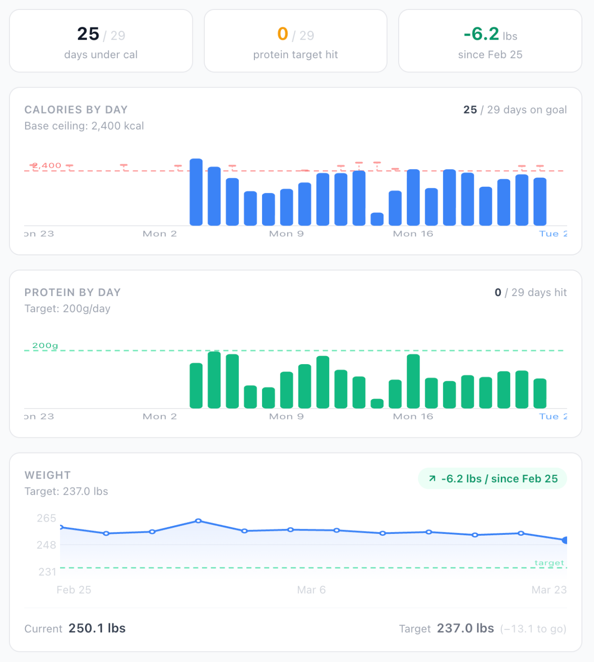
Task: Select the peak data point on the weight line
Action: pos(197,521)
